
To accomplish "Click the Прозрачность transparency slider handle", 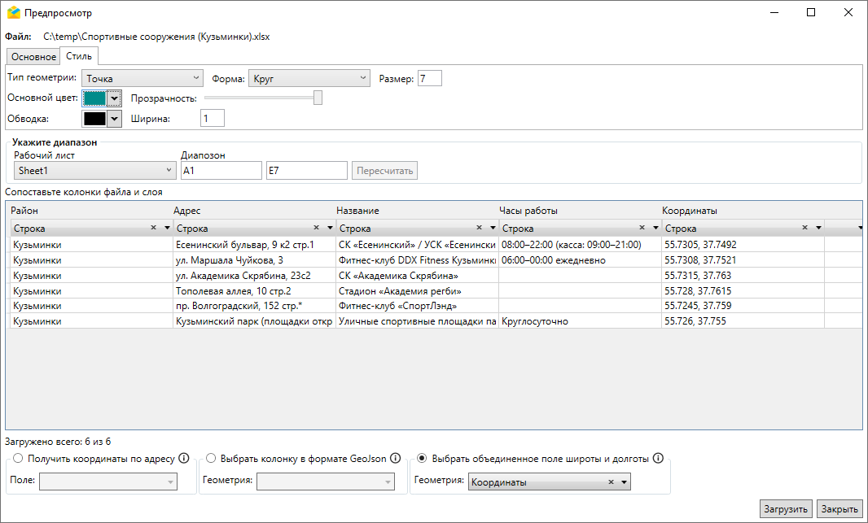I will coord(318,98).
